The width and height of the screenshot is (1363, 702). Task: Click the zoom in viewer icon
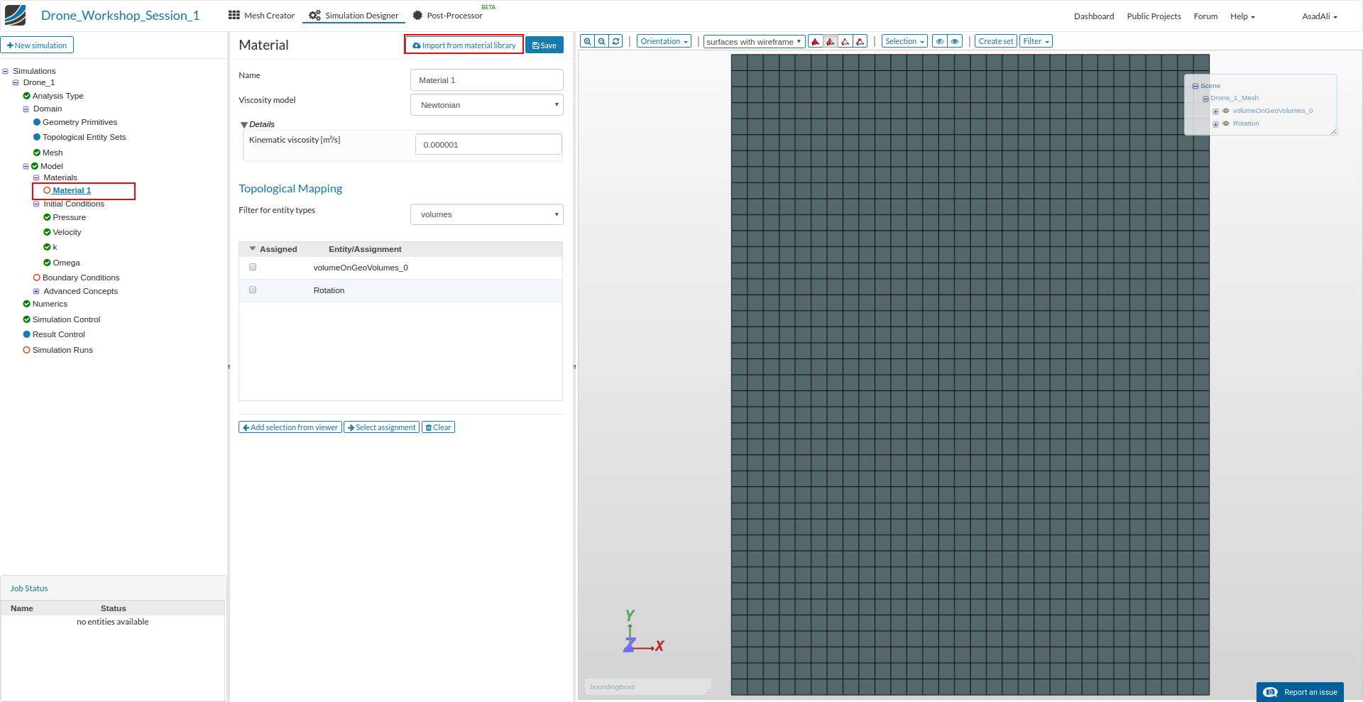click(x=587, y=41)
